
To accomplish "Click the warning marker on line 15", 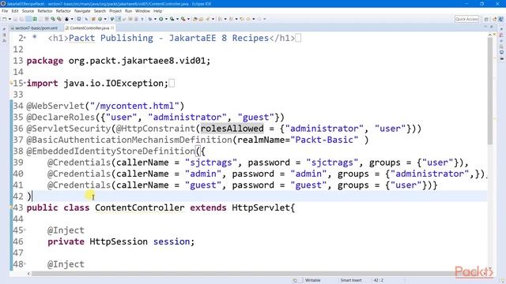I will pyautogui.click(x=12, y=83).
